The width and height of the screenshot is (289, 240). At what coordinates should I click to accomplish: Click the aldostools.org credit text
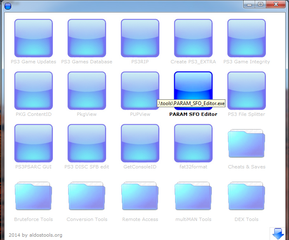[x=36, y=235]
